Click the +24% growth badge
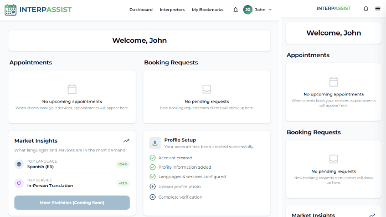The width and height of the screenshot is (386, 217). (122, 164)
